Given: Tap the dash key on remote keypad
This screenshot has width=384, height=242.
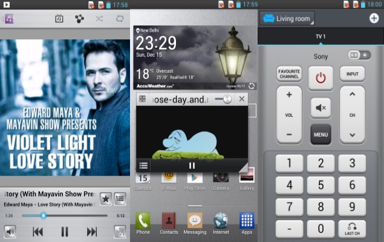Looking at the screenshot, I should click(x=289, y=229).
